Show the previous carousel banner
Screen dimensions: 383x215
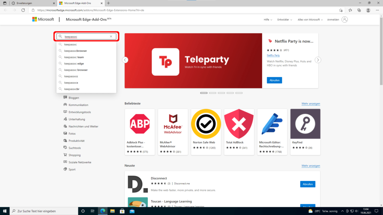click(x=125, y=60)
